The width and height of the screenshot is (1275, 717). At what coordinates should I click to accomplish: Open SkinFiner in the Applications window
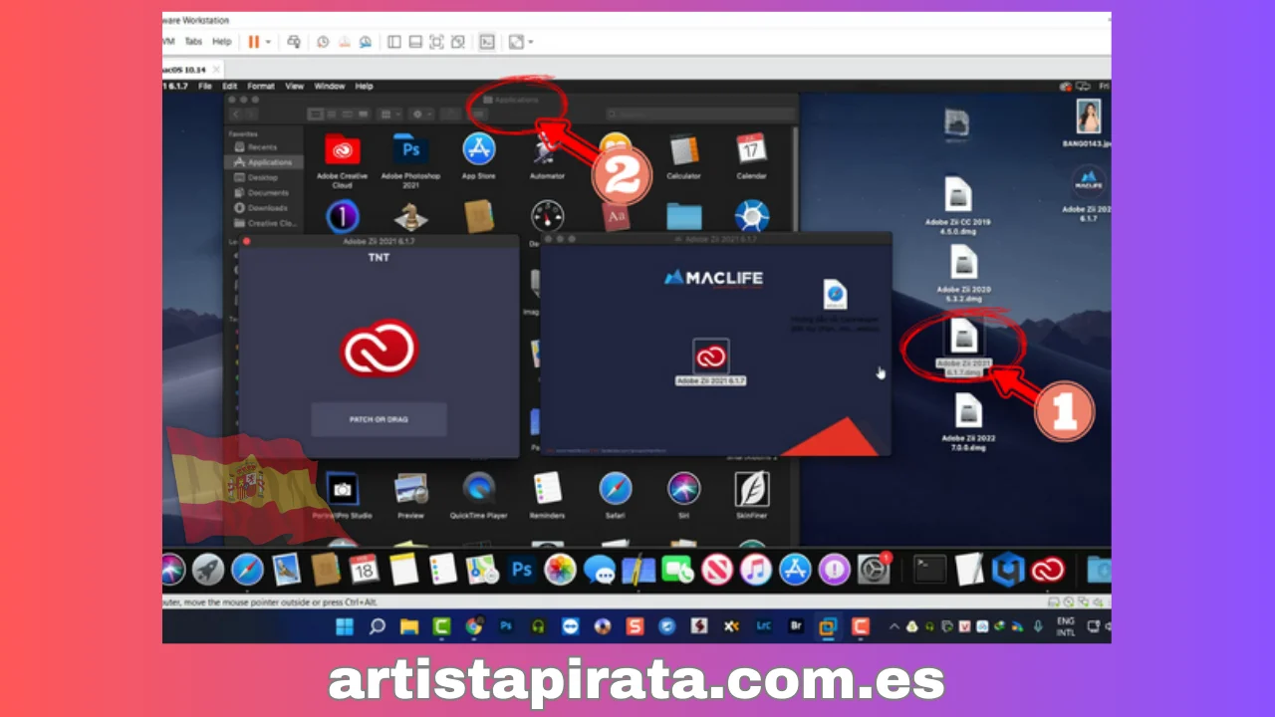751,488
